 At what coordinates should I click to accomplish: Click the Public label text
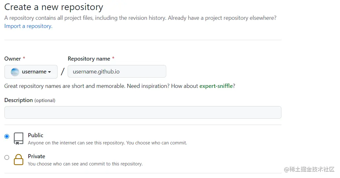[x=36, y=135]
